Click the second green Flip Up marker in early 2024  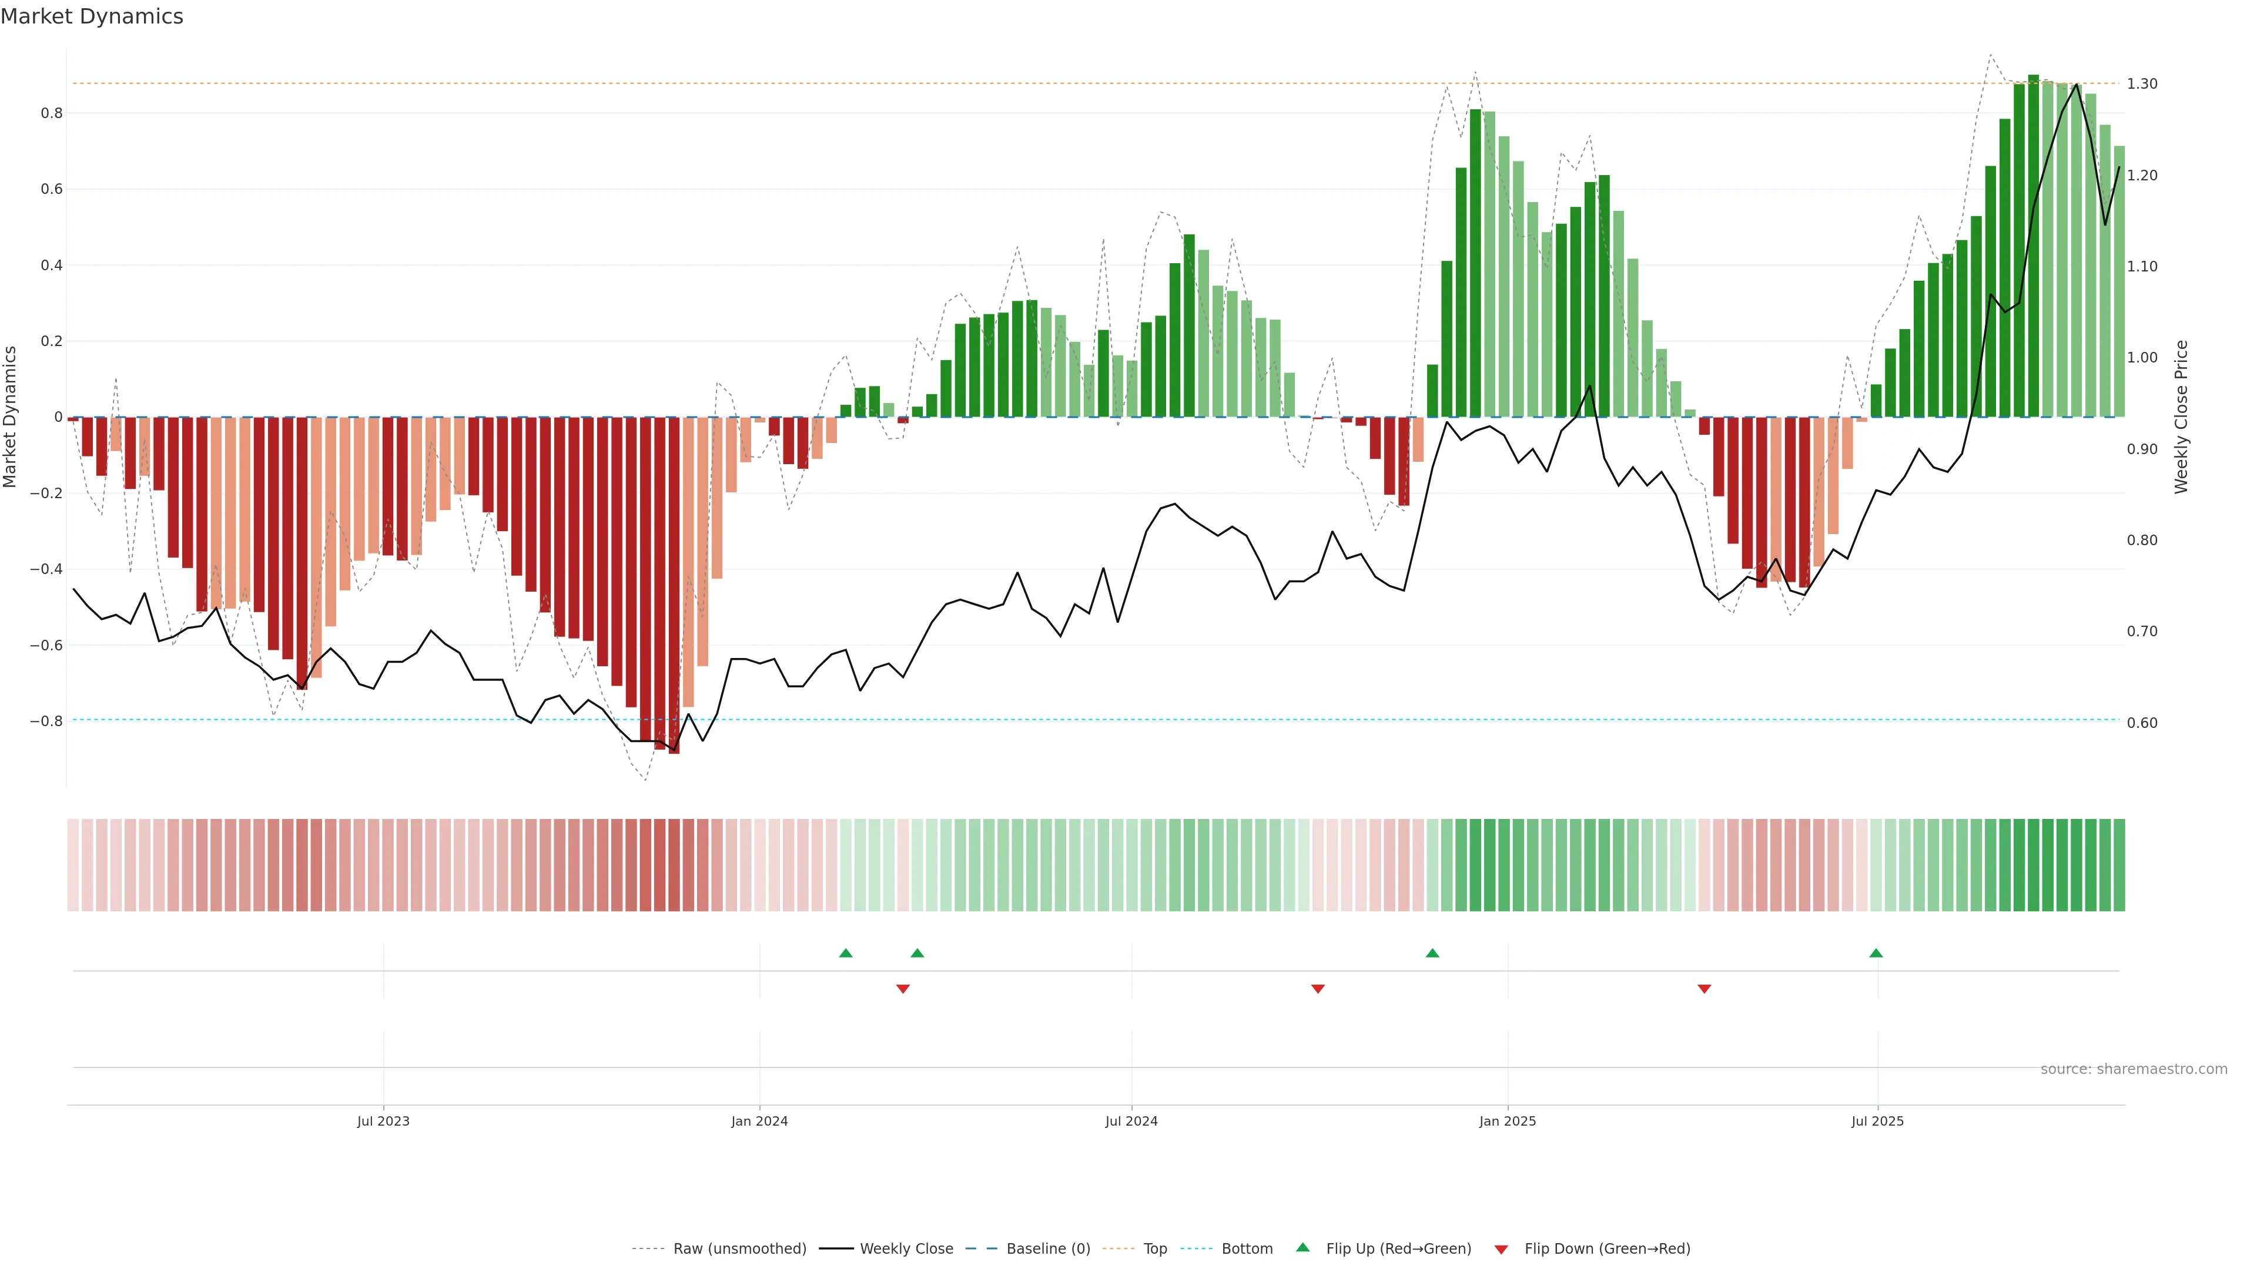(917, 953)
